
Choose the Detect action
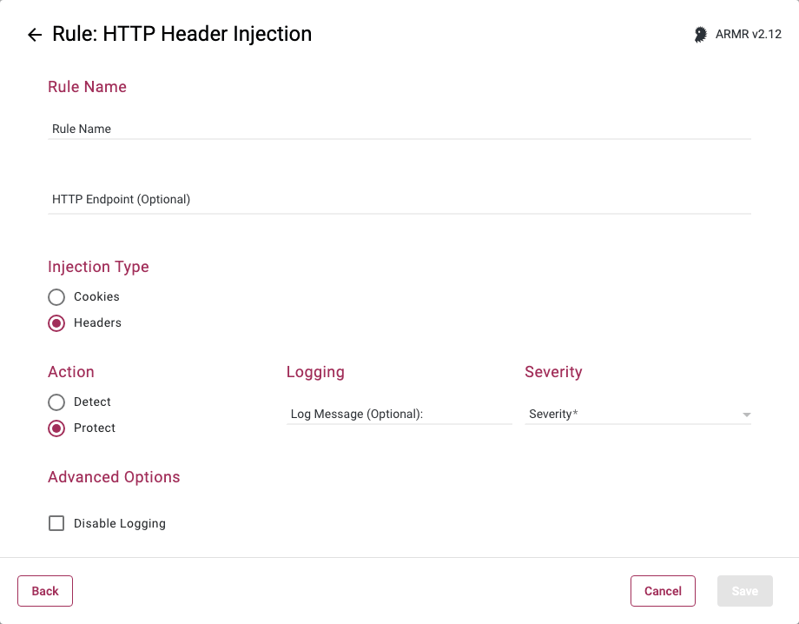[x=56, y=402]
